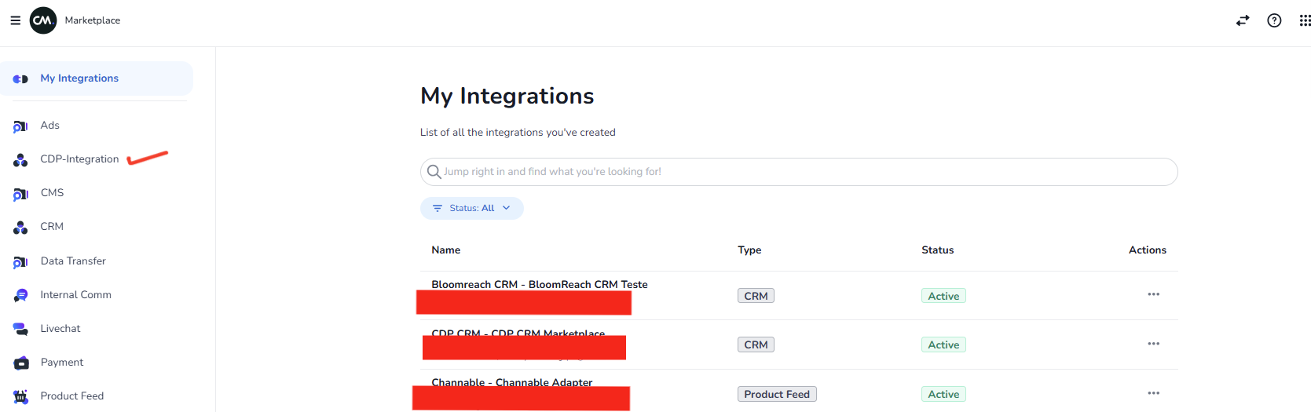Click Active status badge in CDP CRM row
The width and height of the screenshot is (1311, 412).
pyautogui.click(x=943, y=345)
